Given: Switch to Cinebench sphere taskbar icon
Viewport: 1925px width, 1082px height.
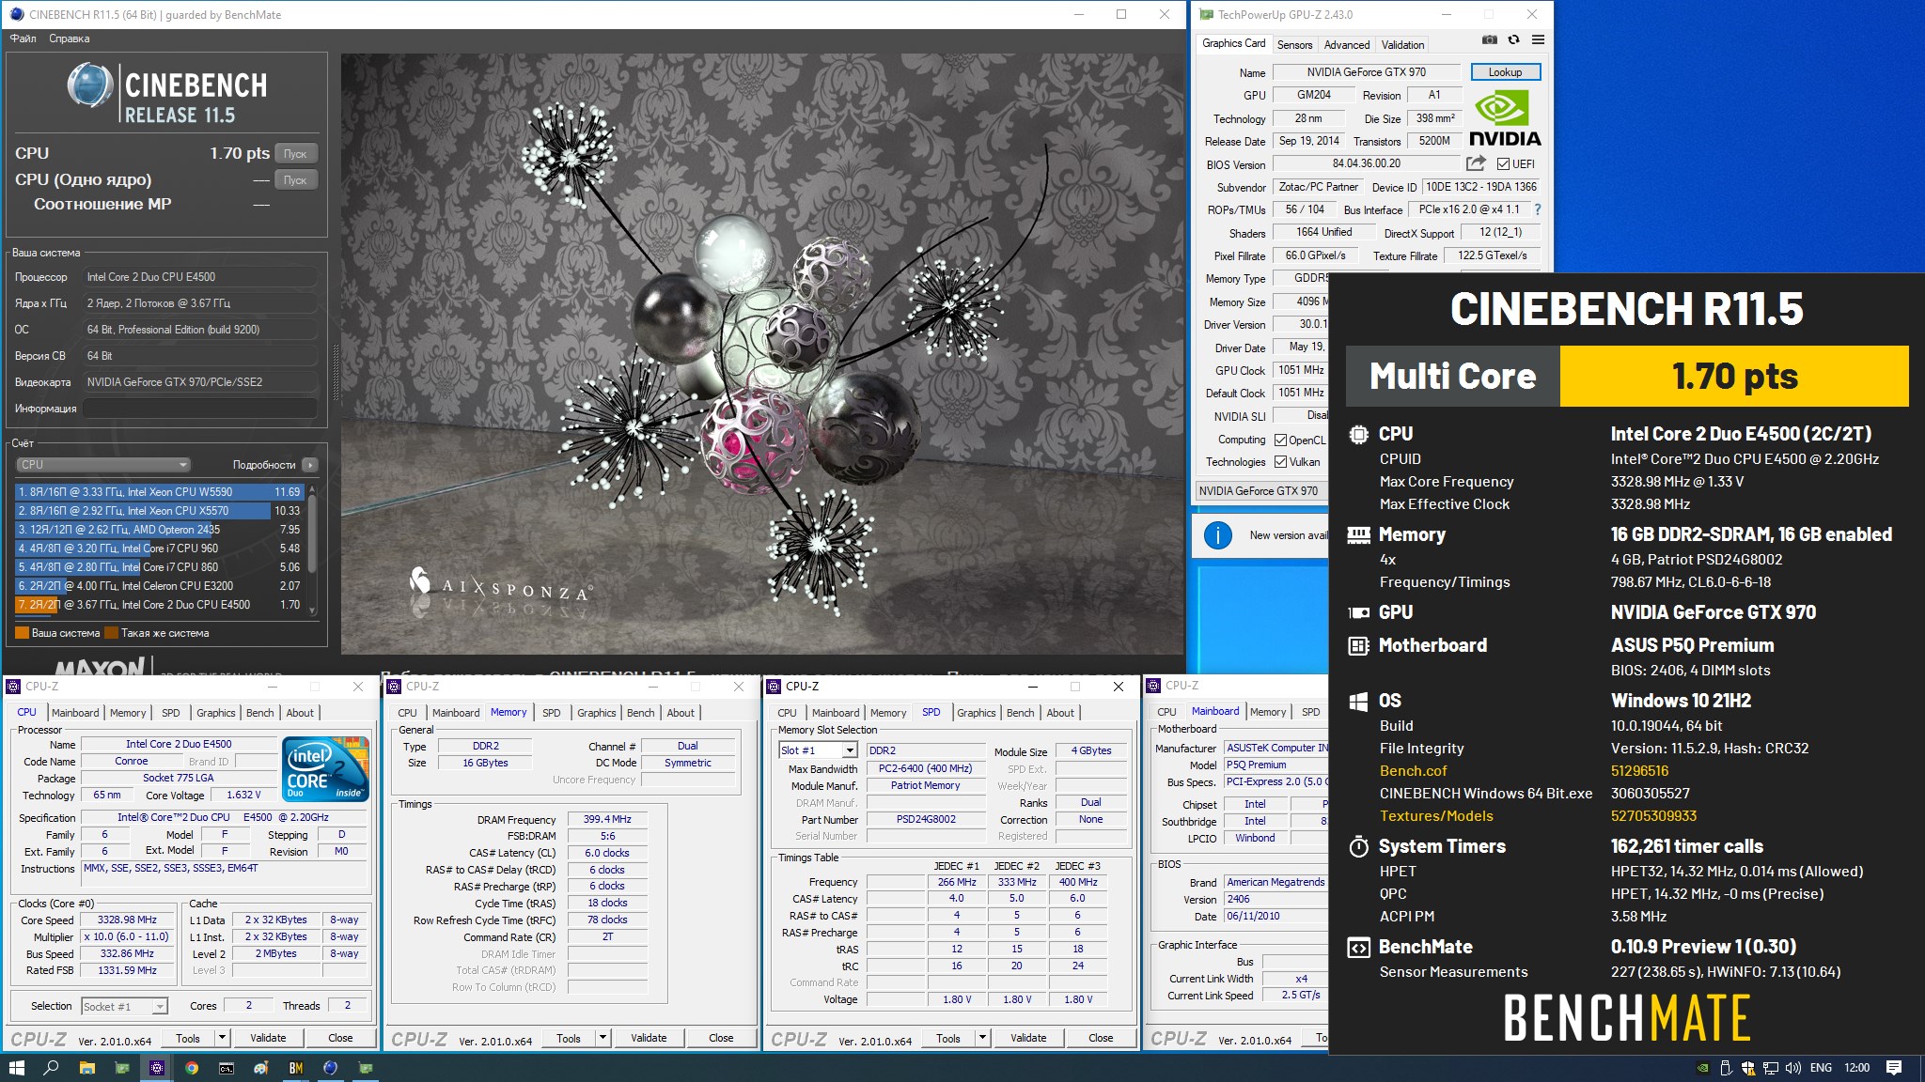Looking at the screenshot, I should click(330, 1068).
